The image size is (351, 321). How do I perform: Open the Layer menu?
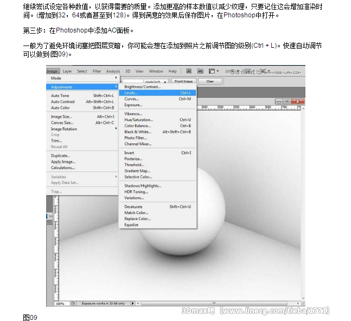click(x=67, y=71)
